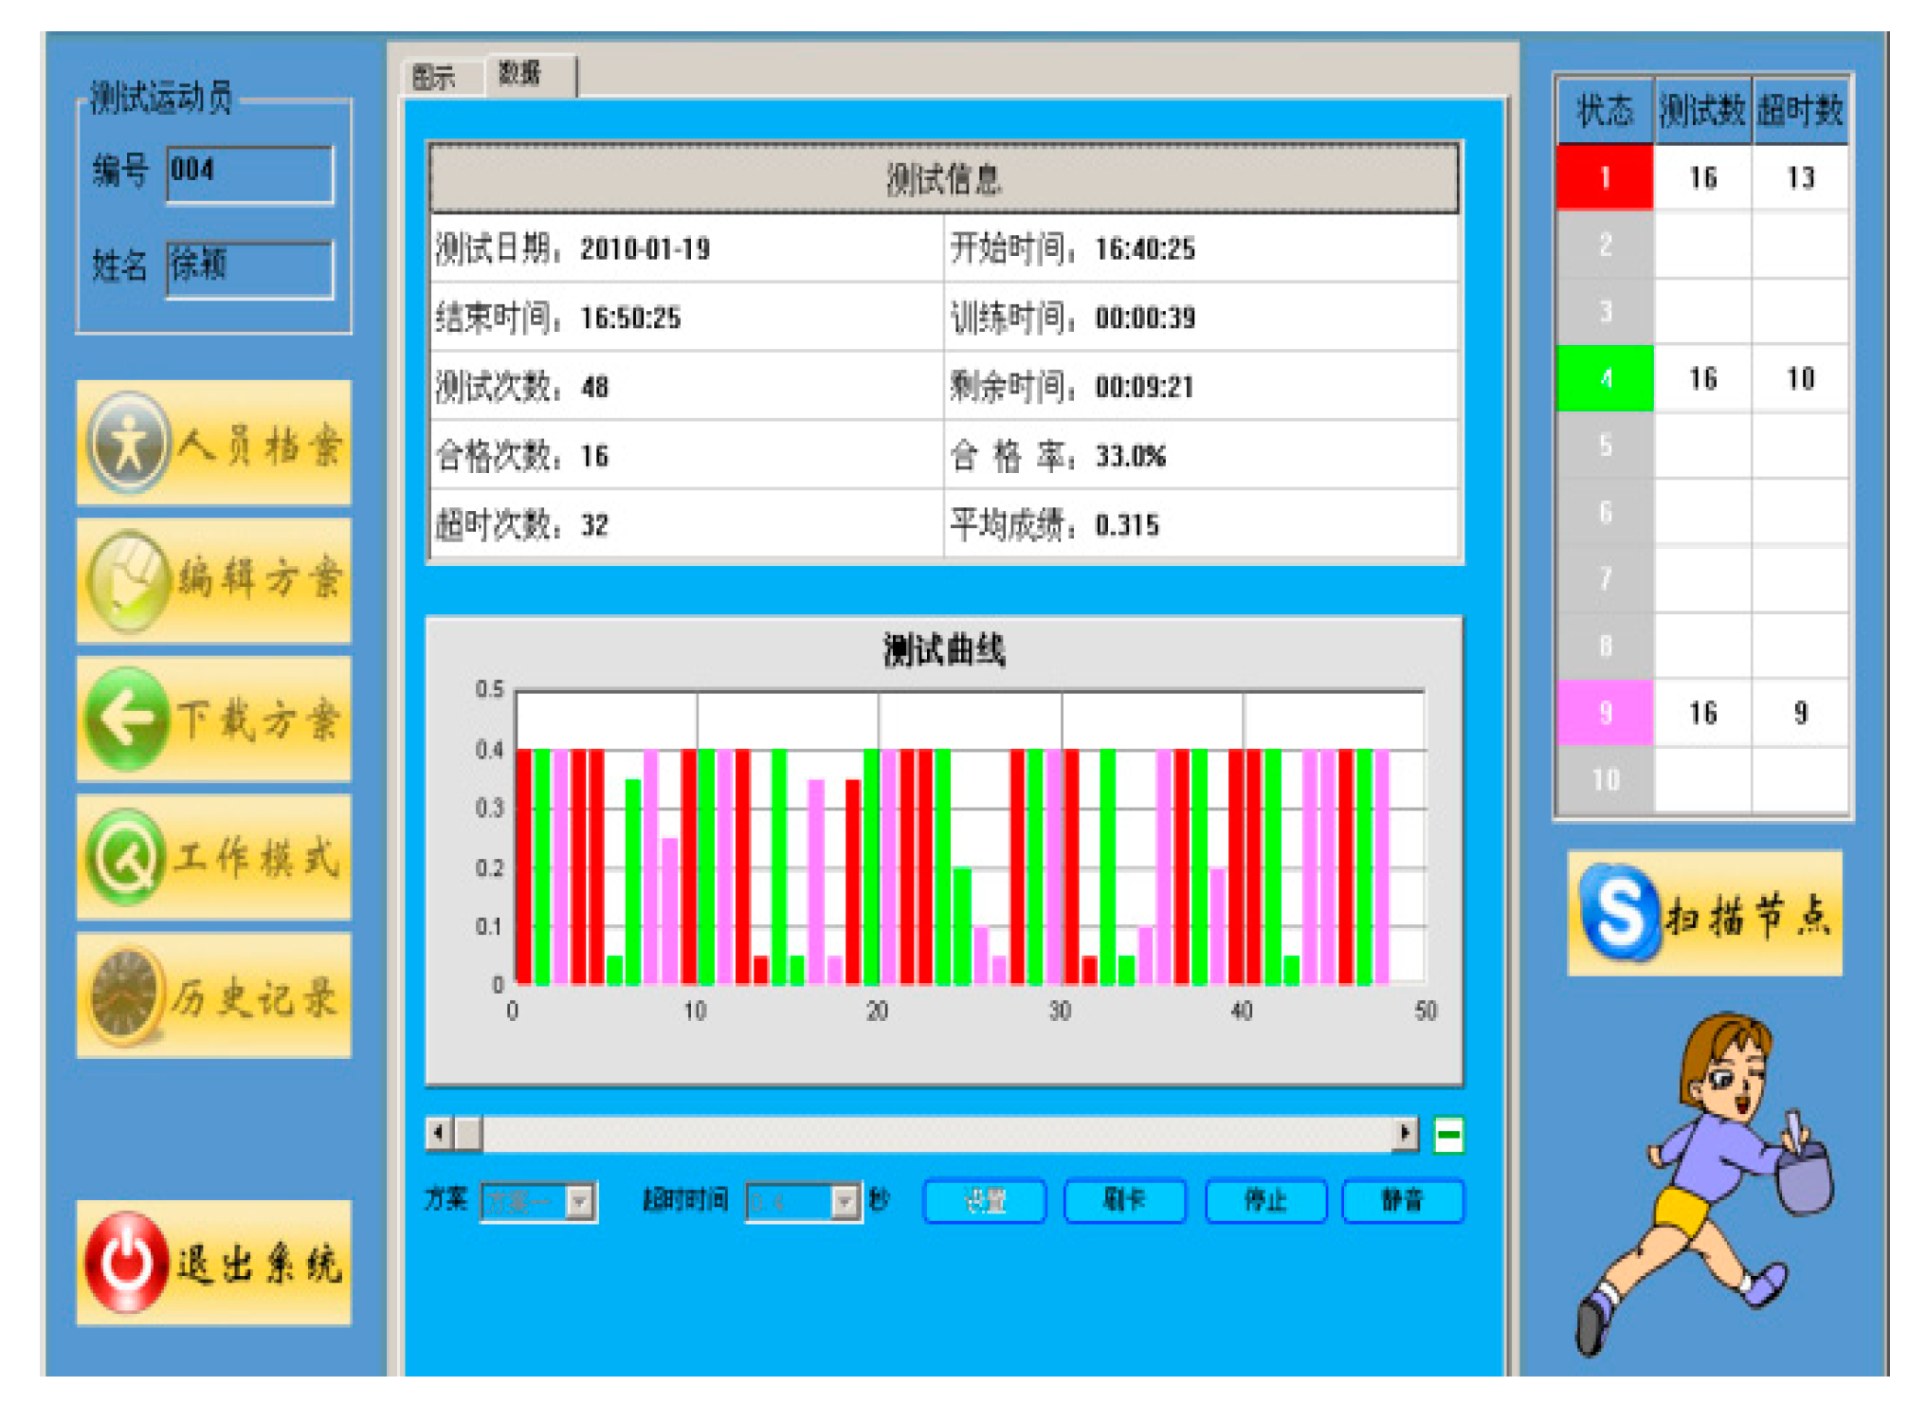
Task: Click the 超时数 cell showing 10
Action: (x=1800, y=378)
